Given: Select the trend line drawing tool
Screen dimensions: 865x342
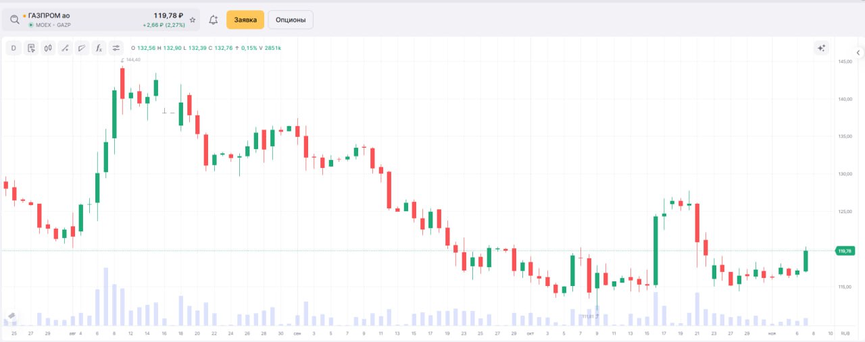Looking at the screenshot, I should click(x=65, y=48).
